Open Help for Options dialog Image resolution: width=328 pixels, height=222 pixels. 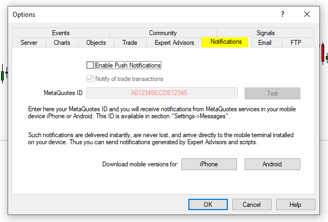295,205
